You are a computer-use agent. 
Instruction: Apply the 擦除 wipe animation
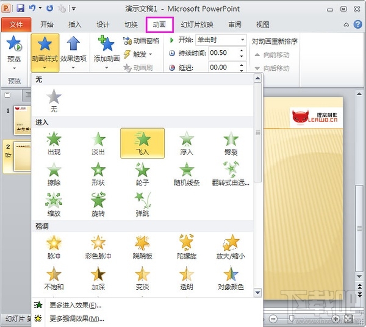[54, 174]
